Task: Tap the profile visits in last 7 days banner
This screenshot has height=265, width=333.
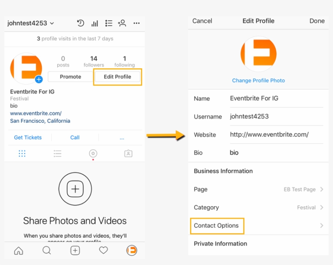Action: [x=75, y=39]
